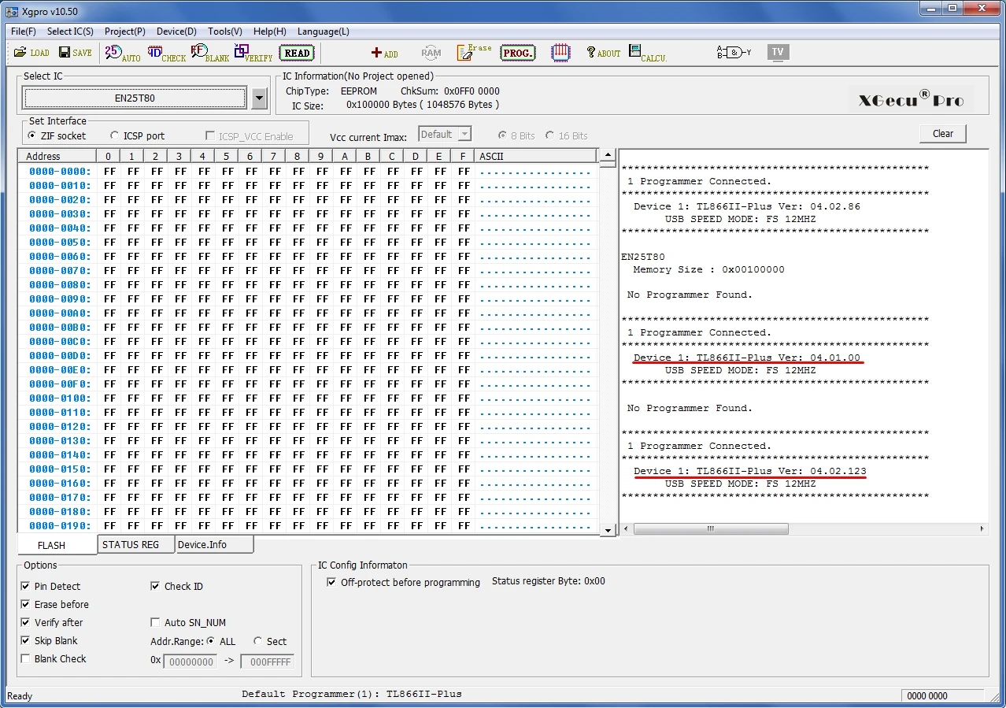Click hex view scrollbar down arrow

pyautogui.click(x=607, y=531)
